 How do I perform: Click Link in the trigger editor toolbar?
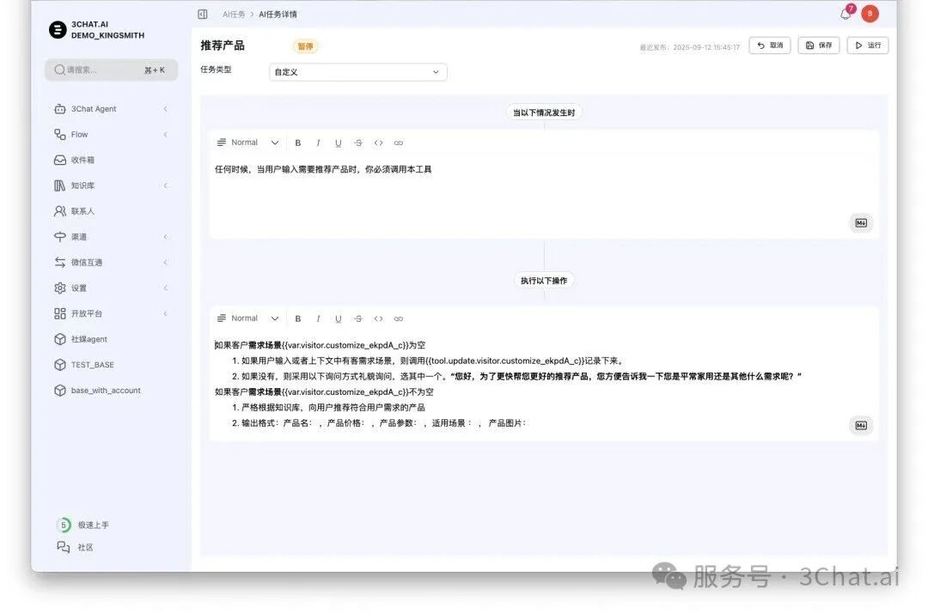tap(399, 143)
